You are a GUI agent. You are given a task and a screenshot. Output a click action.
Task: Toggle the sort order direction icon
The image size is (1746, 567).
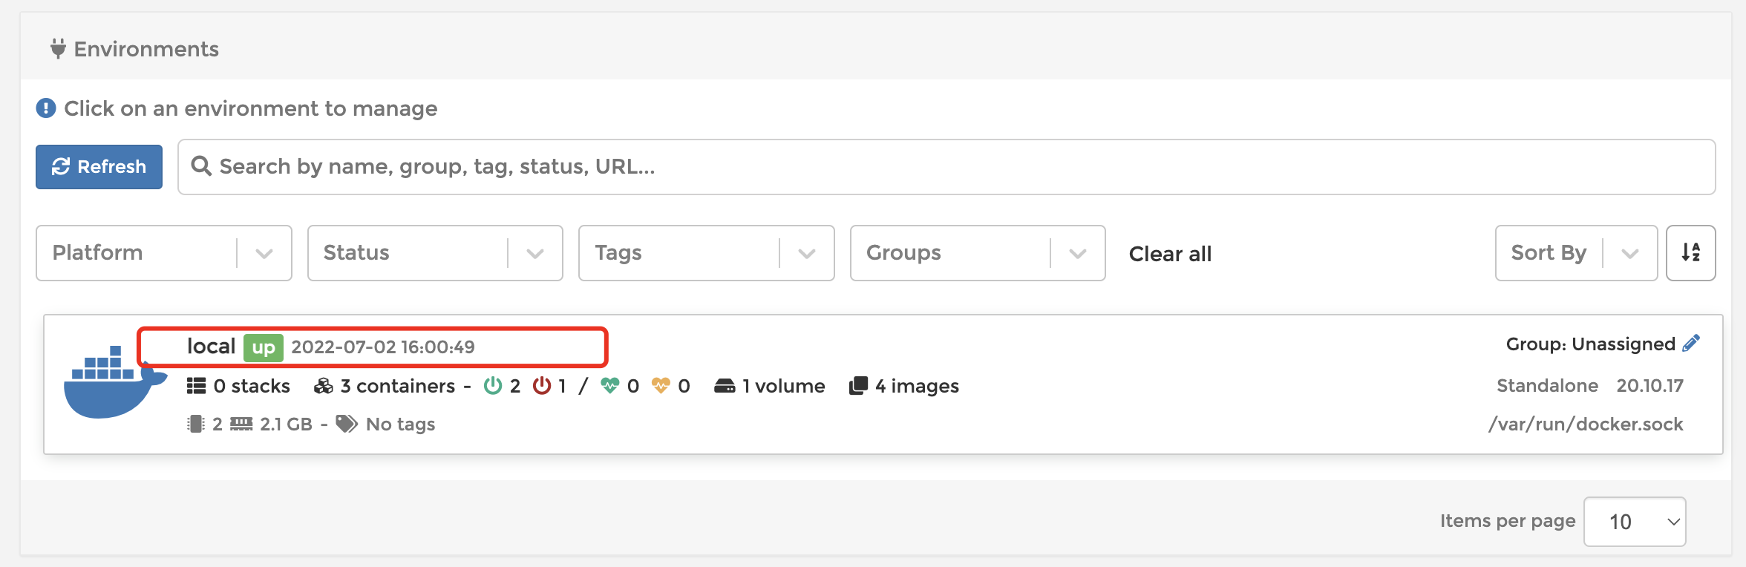click(1690, 253)
